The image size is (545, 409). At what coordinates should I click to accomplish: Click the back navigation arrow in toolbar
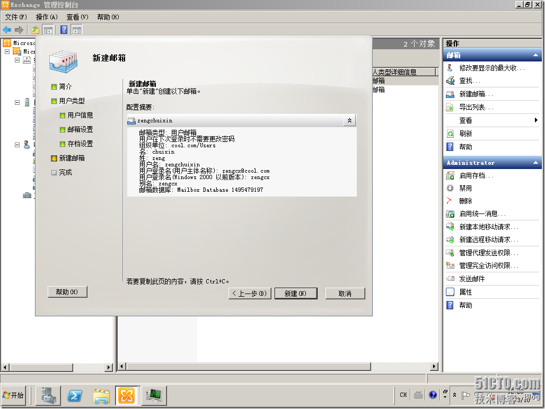(7, 30)
